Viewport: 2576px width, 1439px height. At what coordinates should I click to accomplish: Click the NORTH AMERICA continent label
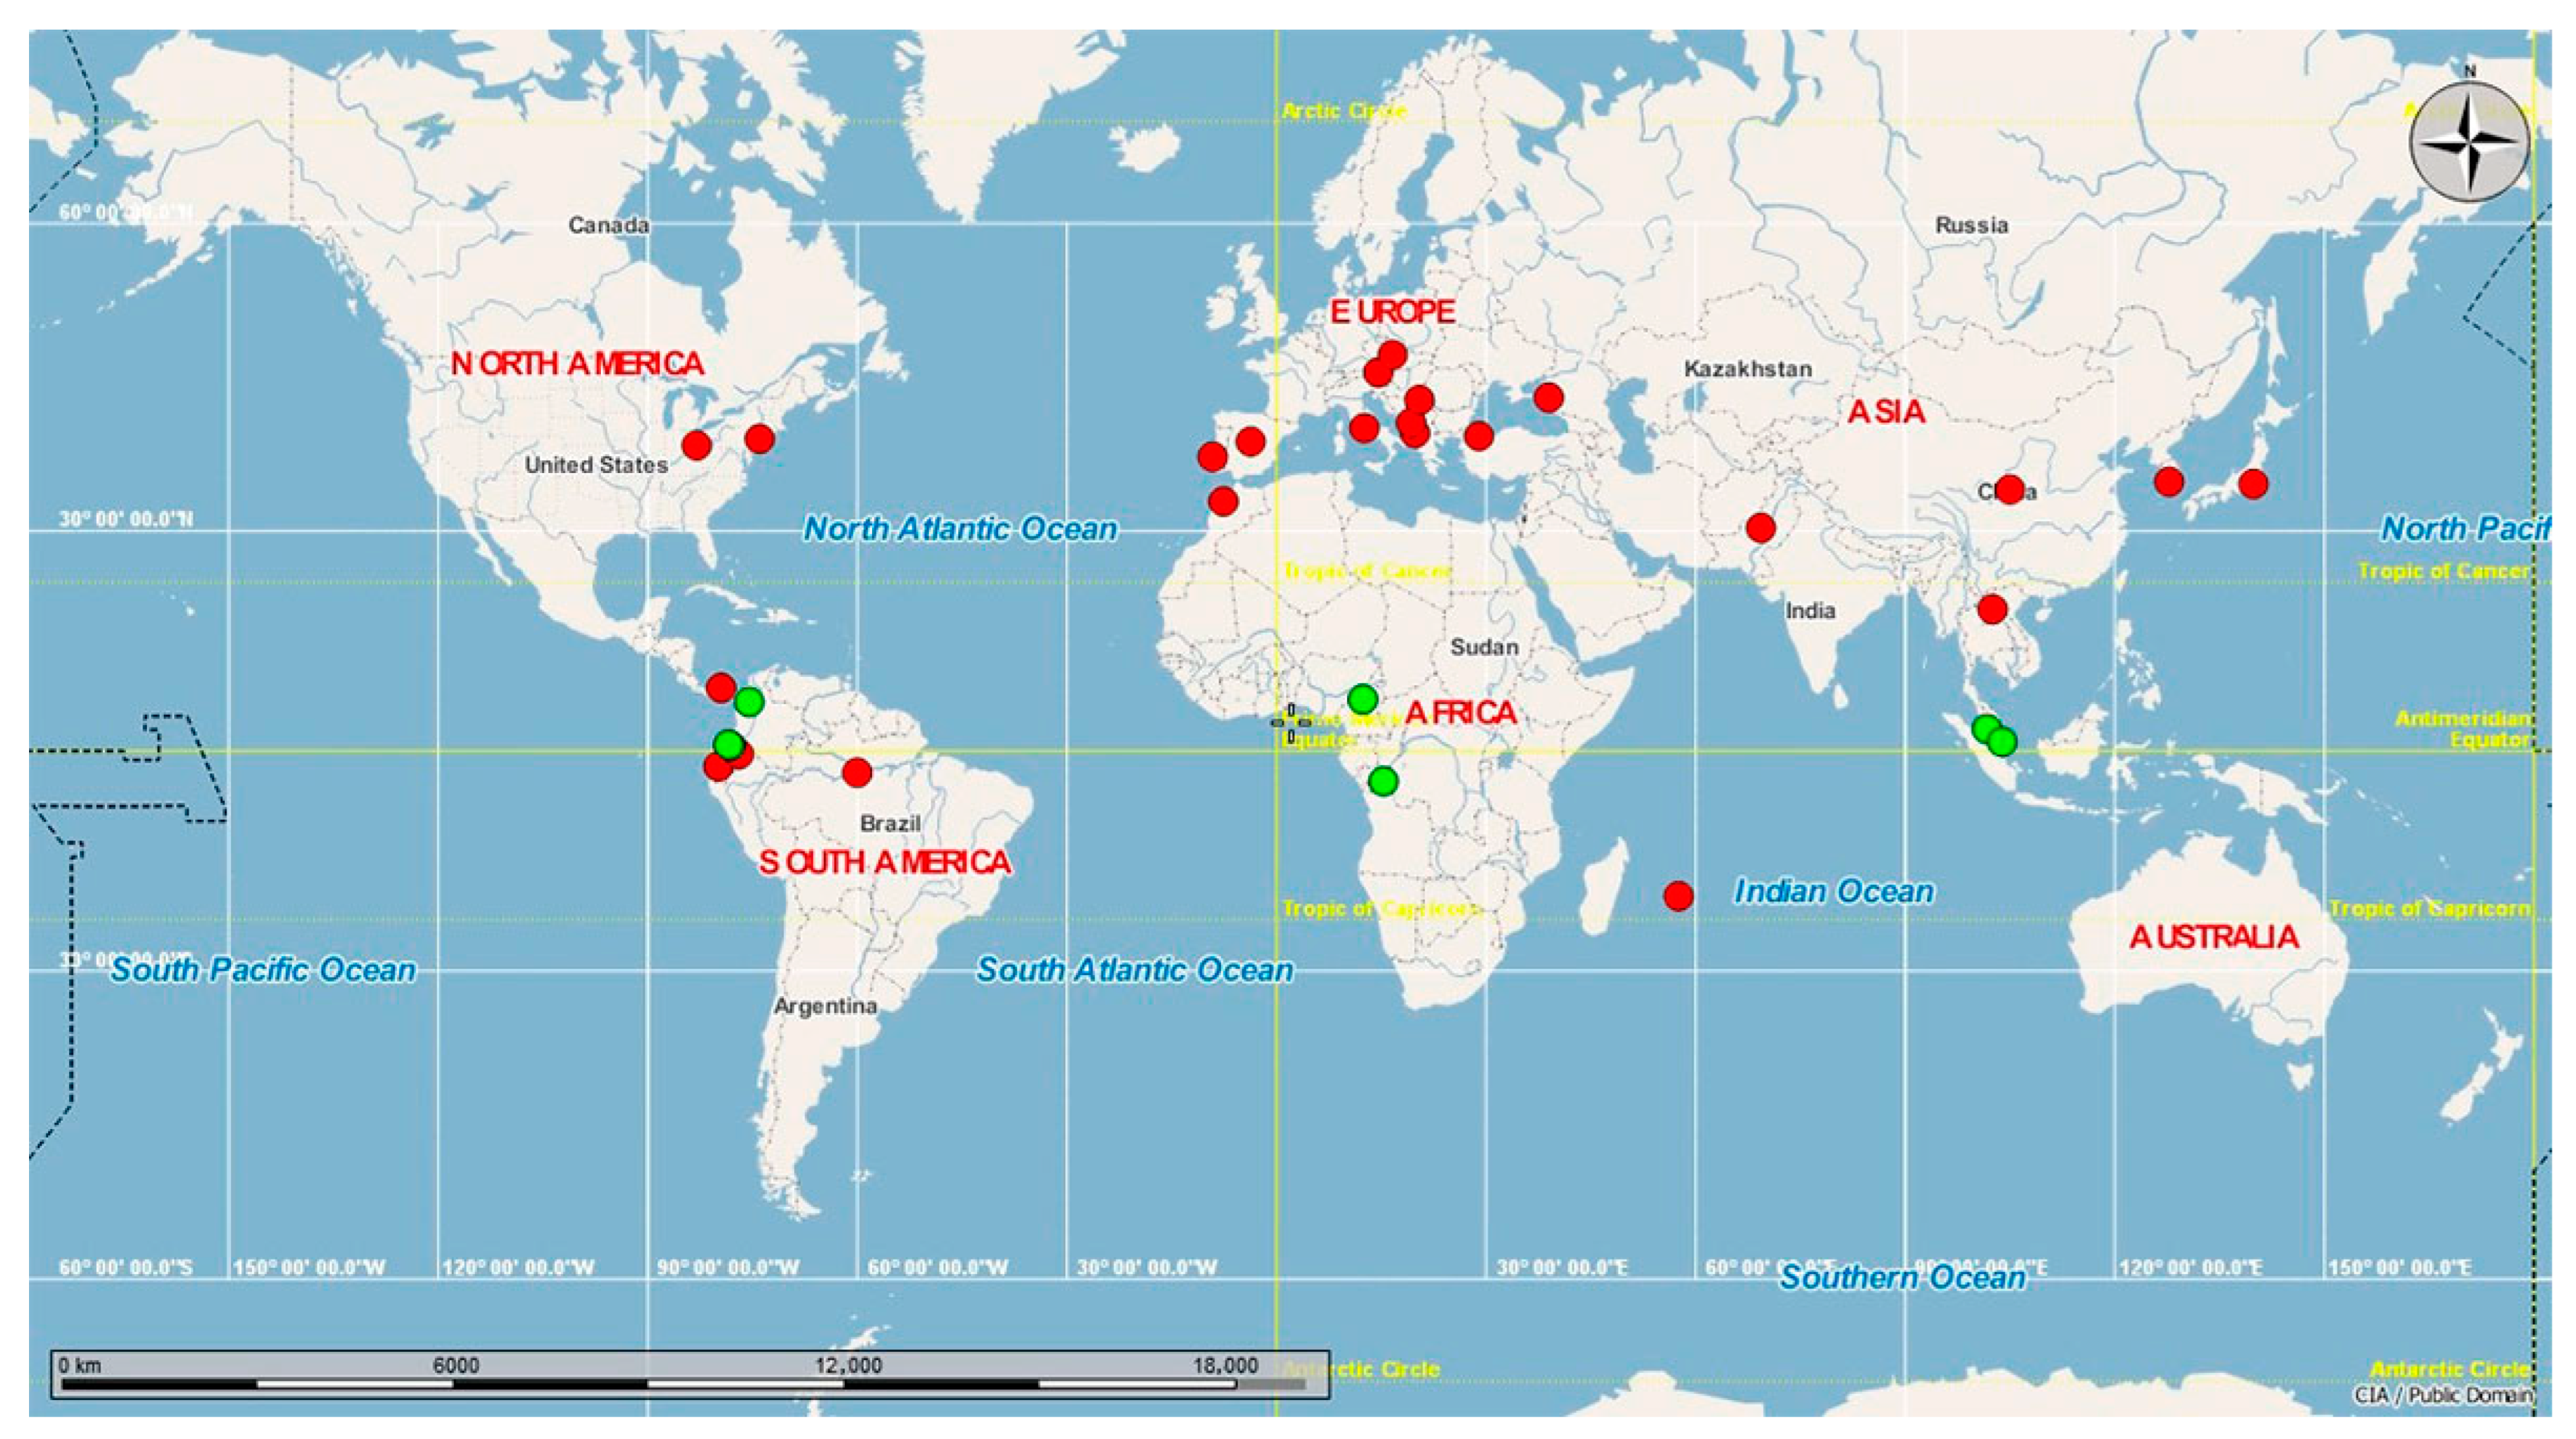pyautogui.click(x=577, y=364)
